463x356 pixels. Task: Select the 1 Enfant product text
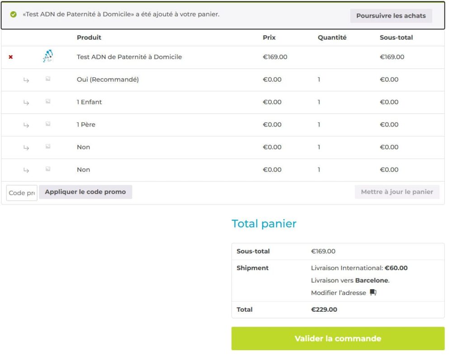[x=89, y=102]
